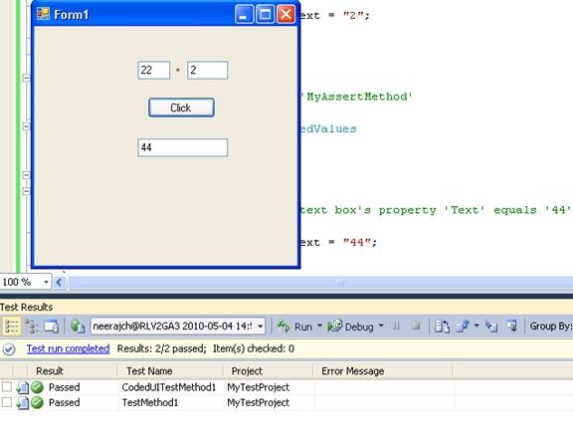Click the green globe icon before the test run dropdown
The height and width of the screenshot is (443, 573).
tap(78, 326)
